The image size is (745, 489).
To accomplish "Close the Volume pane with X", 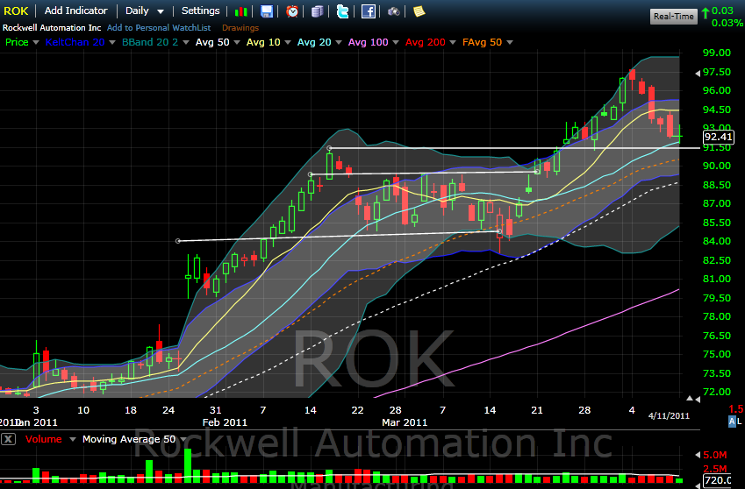I will pyautogui.click(x=8, y=439).
